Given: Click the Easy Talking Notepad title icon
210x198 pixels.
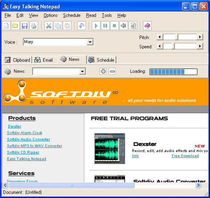Looking at the screenshot, I should coord(5,7).
